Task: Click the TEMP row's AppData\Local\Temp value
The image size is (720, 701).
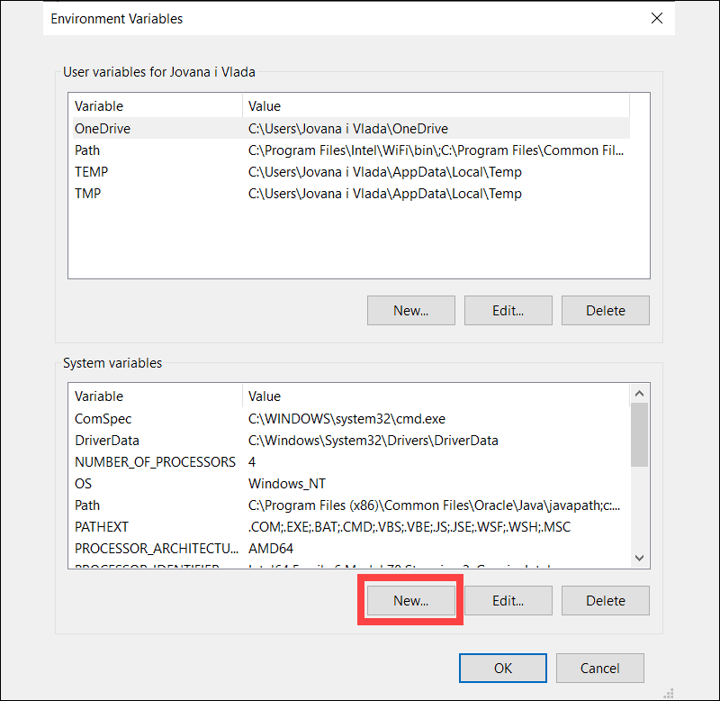Action: 385,172
